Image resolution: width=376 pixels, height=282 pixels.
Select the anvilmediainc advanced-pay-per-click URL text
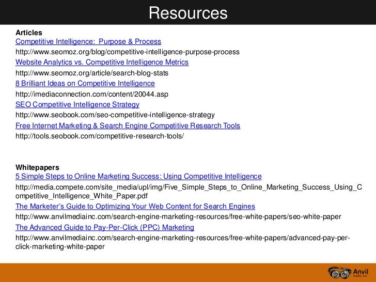[x=183, y=242]
